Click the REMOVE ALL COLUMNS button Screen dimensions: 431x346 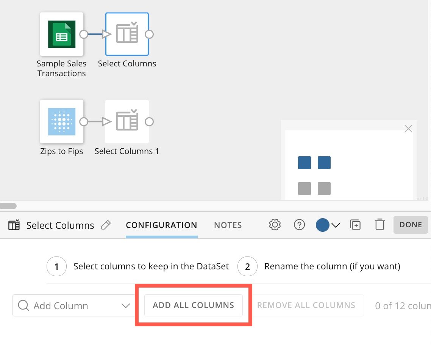click(306, 305)
